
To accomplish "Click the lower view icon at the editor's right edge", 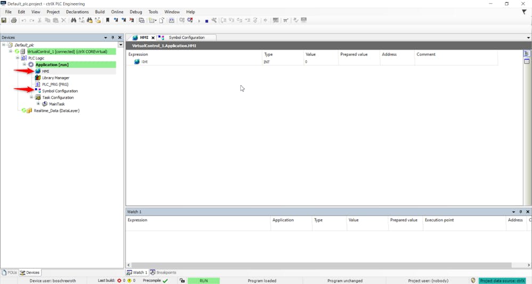I will click(x=527, y=62).
